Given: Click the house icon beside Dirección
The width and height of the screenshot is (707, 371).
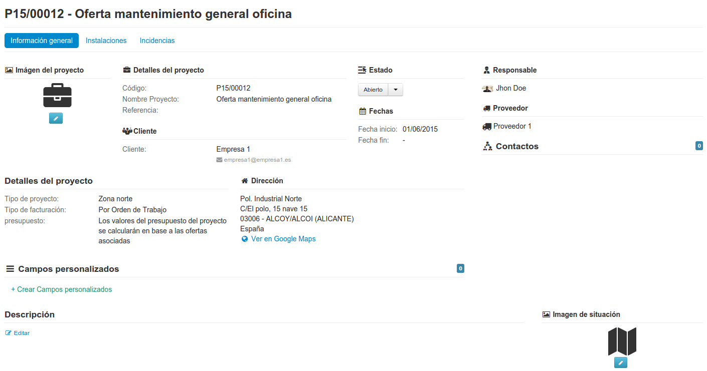Looking at the screenshot, I should point(245,181).
